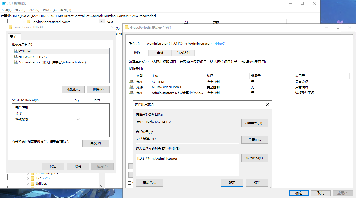
Task: Click the Administrators group icon in permissions list
Action: [16, 62]
